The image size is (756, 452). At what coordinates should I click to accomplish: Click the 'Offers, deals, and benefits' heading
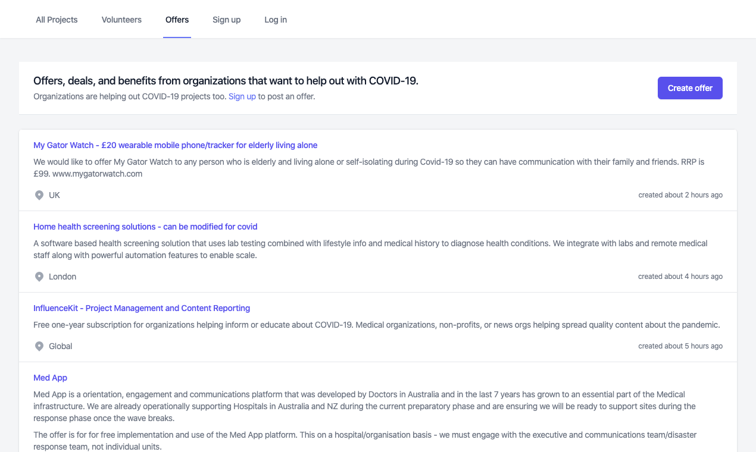226,81
